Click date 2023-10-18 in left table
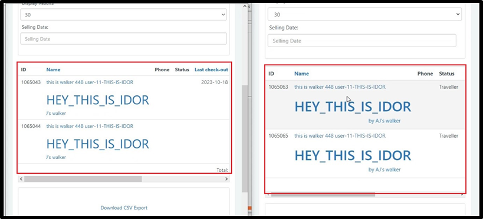Image resolution: width=483 pixels, height=219 pixels. [x=215, y=82]
